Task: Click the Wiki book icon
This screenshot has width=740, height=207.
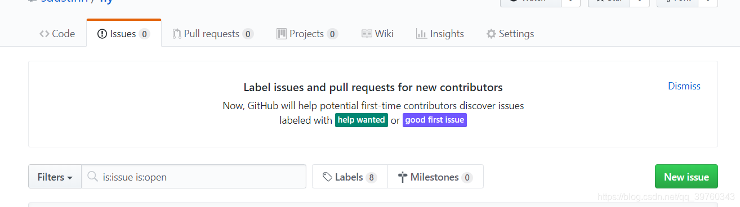Action: point(367,34)
